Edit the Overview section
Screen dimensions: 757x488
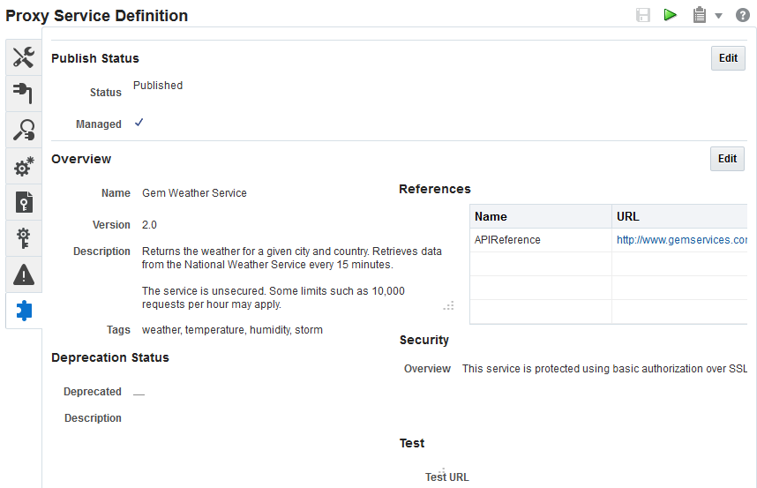point(727,159)
